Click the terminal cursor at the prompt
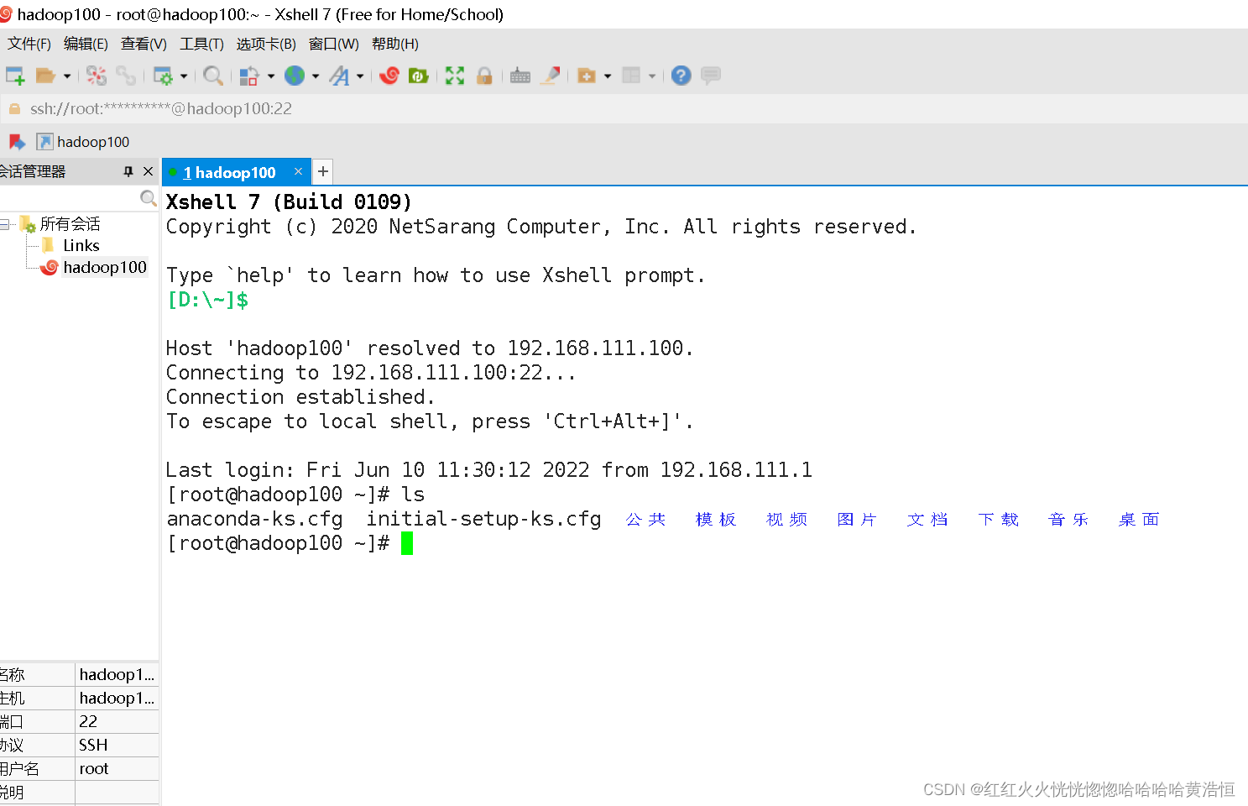This screenshot has width=1248, height=806. (407, 543)
